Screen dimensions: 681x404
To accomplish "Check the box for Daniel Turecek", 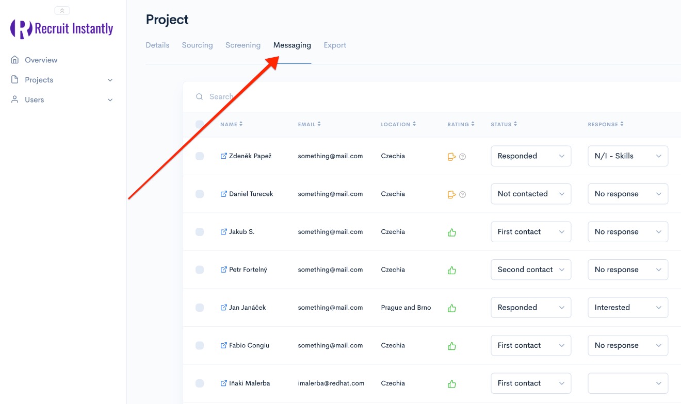I will coord(200,194).
